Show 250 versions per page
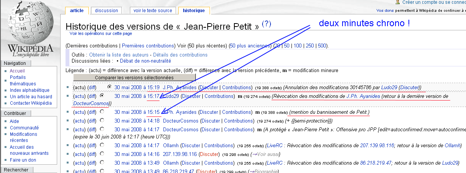This screenshot has width=466, height=173. point(310,46)
